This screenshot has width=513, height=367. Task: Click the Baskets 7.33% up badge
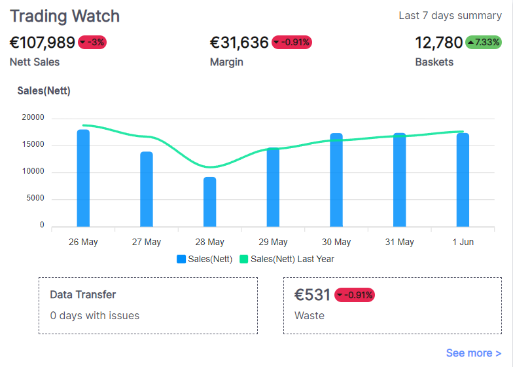[484, 43]
